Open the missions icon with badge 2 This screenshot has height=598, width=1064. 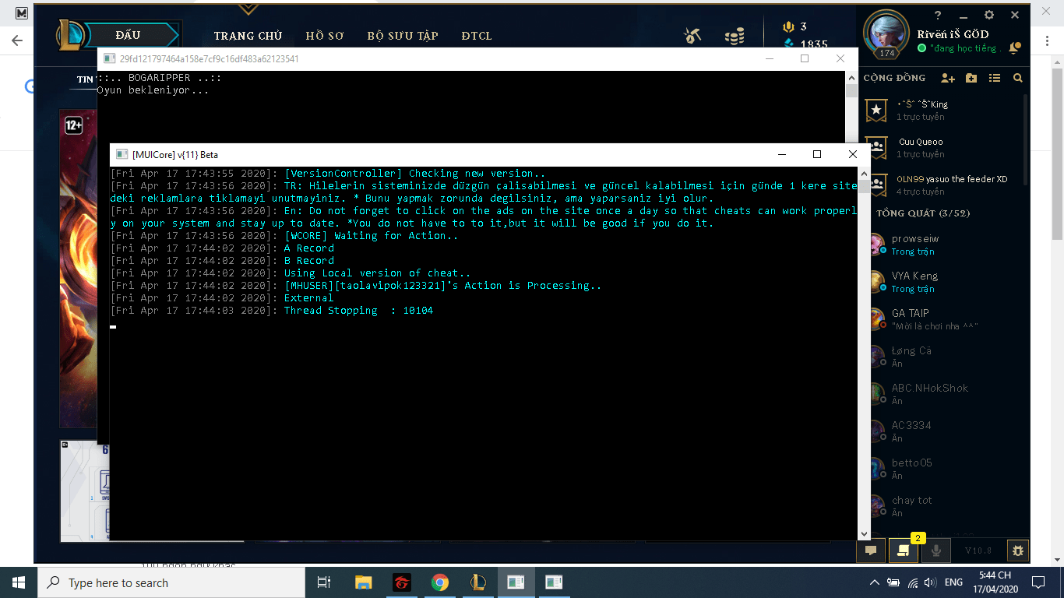[904, 550]
